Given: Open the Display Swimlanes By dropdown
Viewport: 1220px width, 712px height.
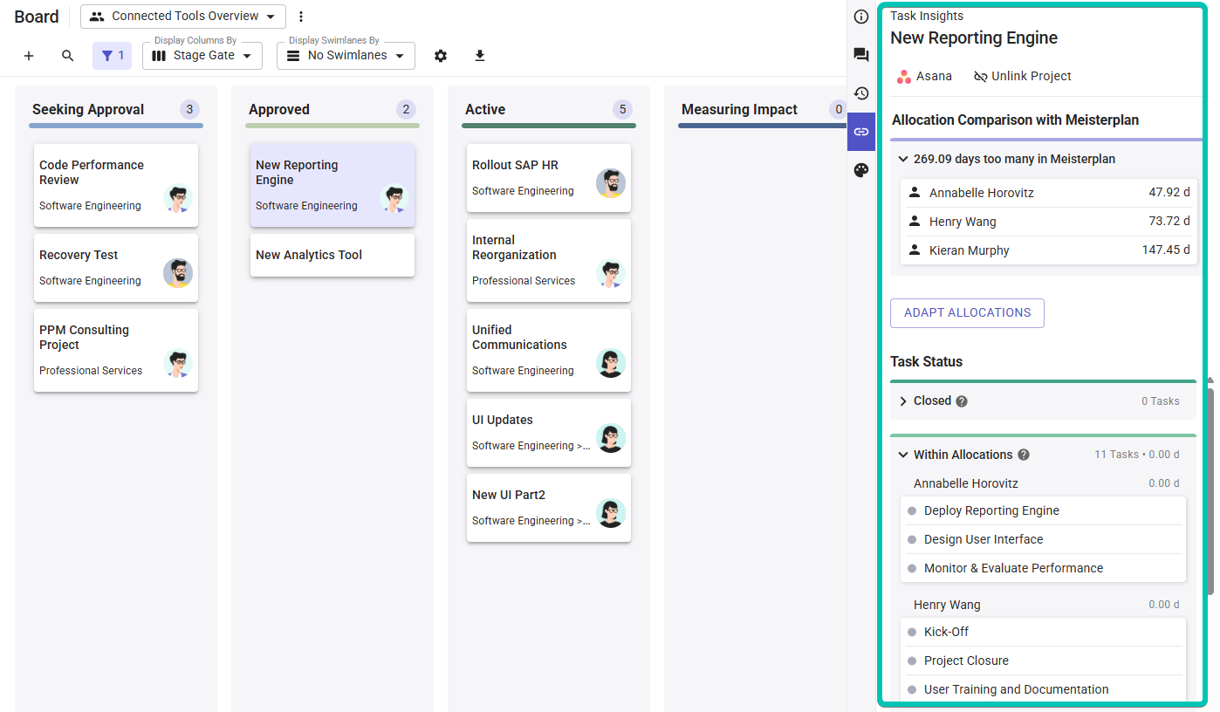Looking at the screenshot, I should tap(346, 55).
